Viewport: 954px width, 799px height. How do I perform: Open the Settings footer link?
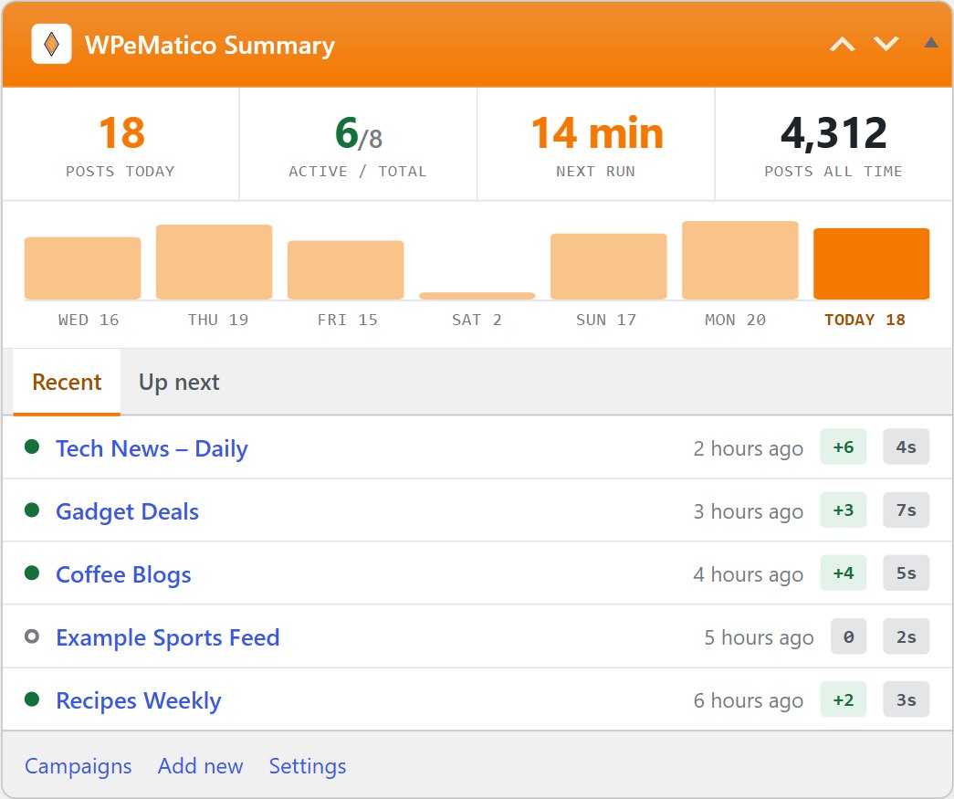[308, 765]
